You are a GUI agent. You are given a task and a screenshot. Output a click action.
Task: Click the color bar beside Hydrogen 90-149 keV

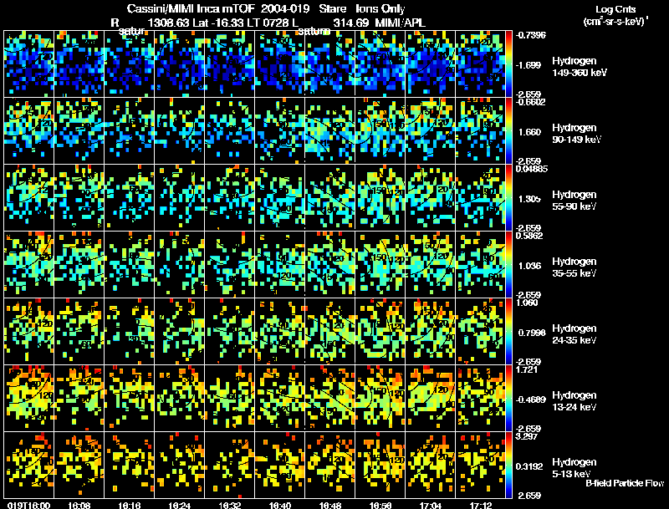508,131
